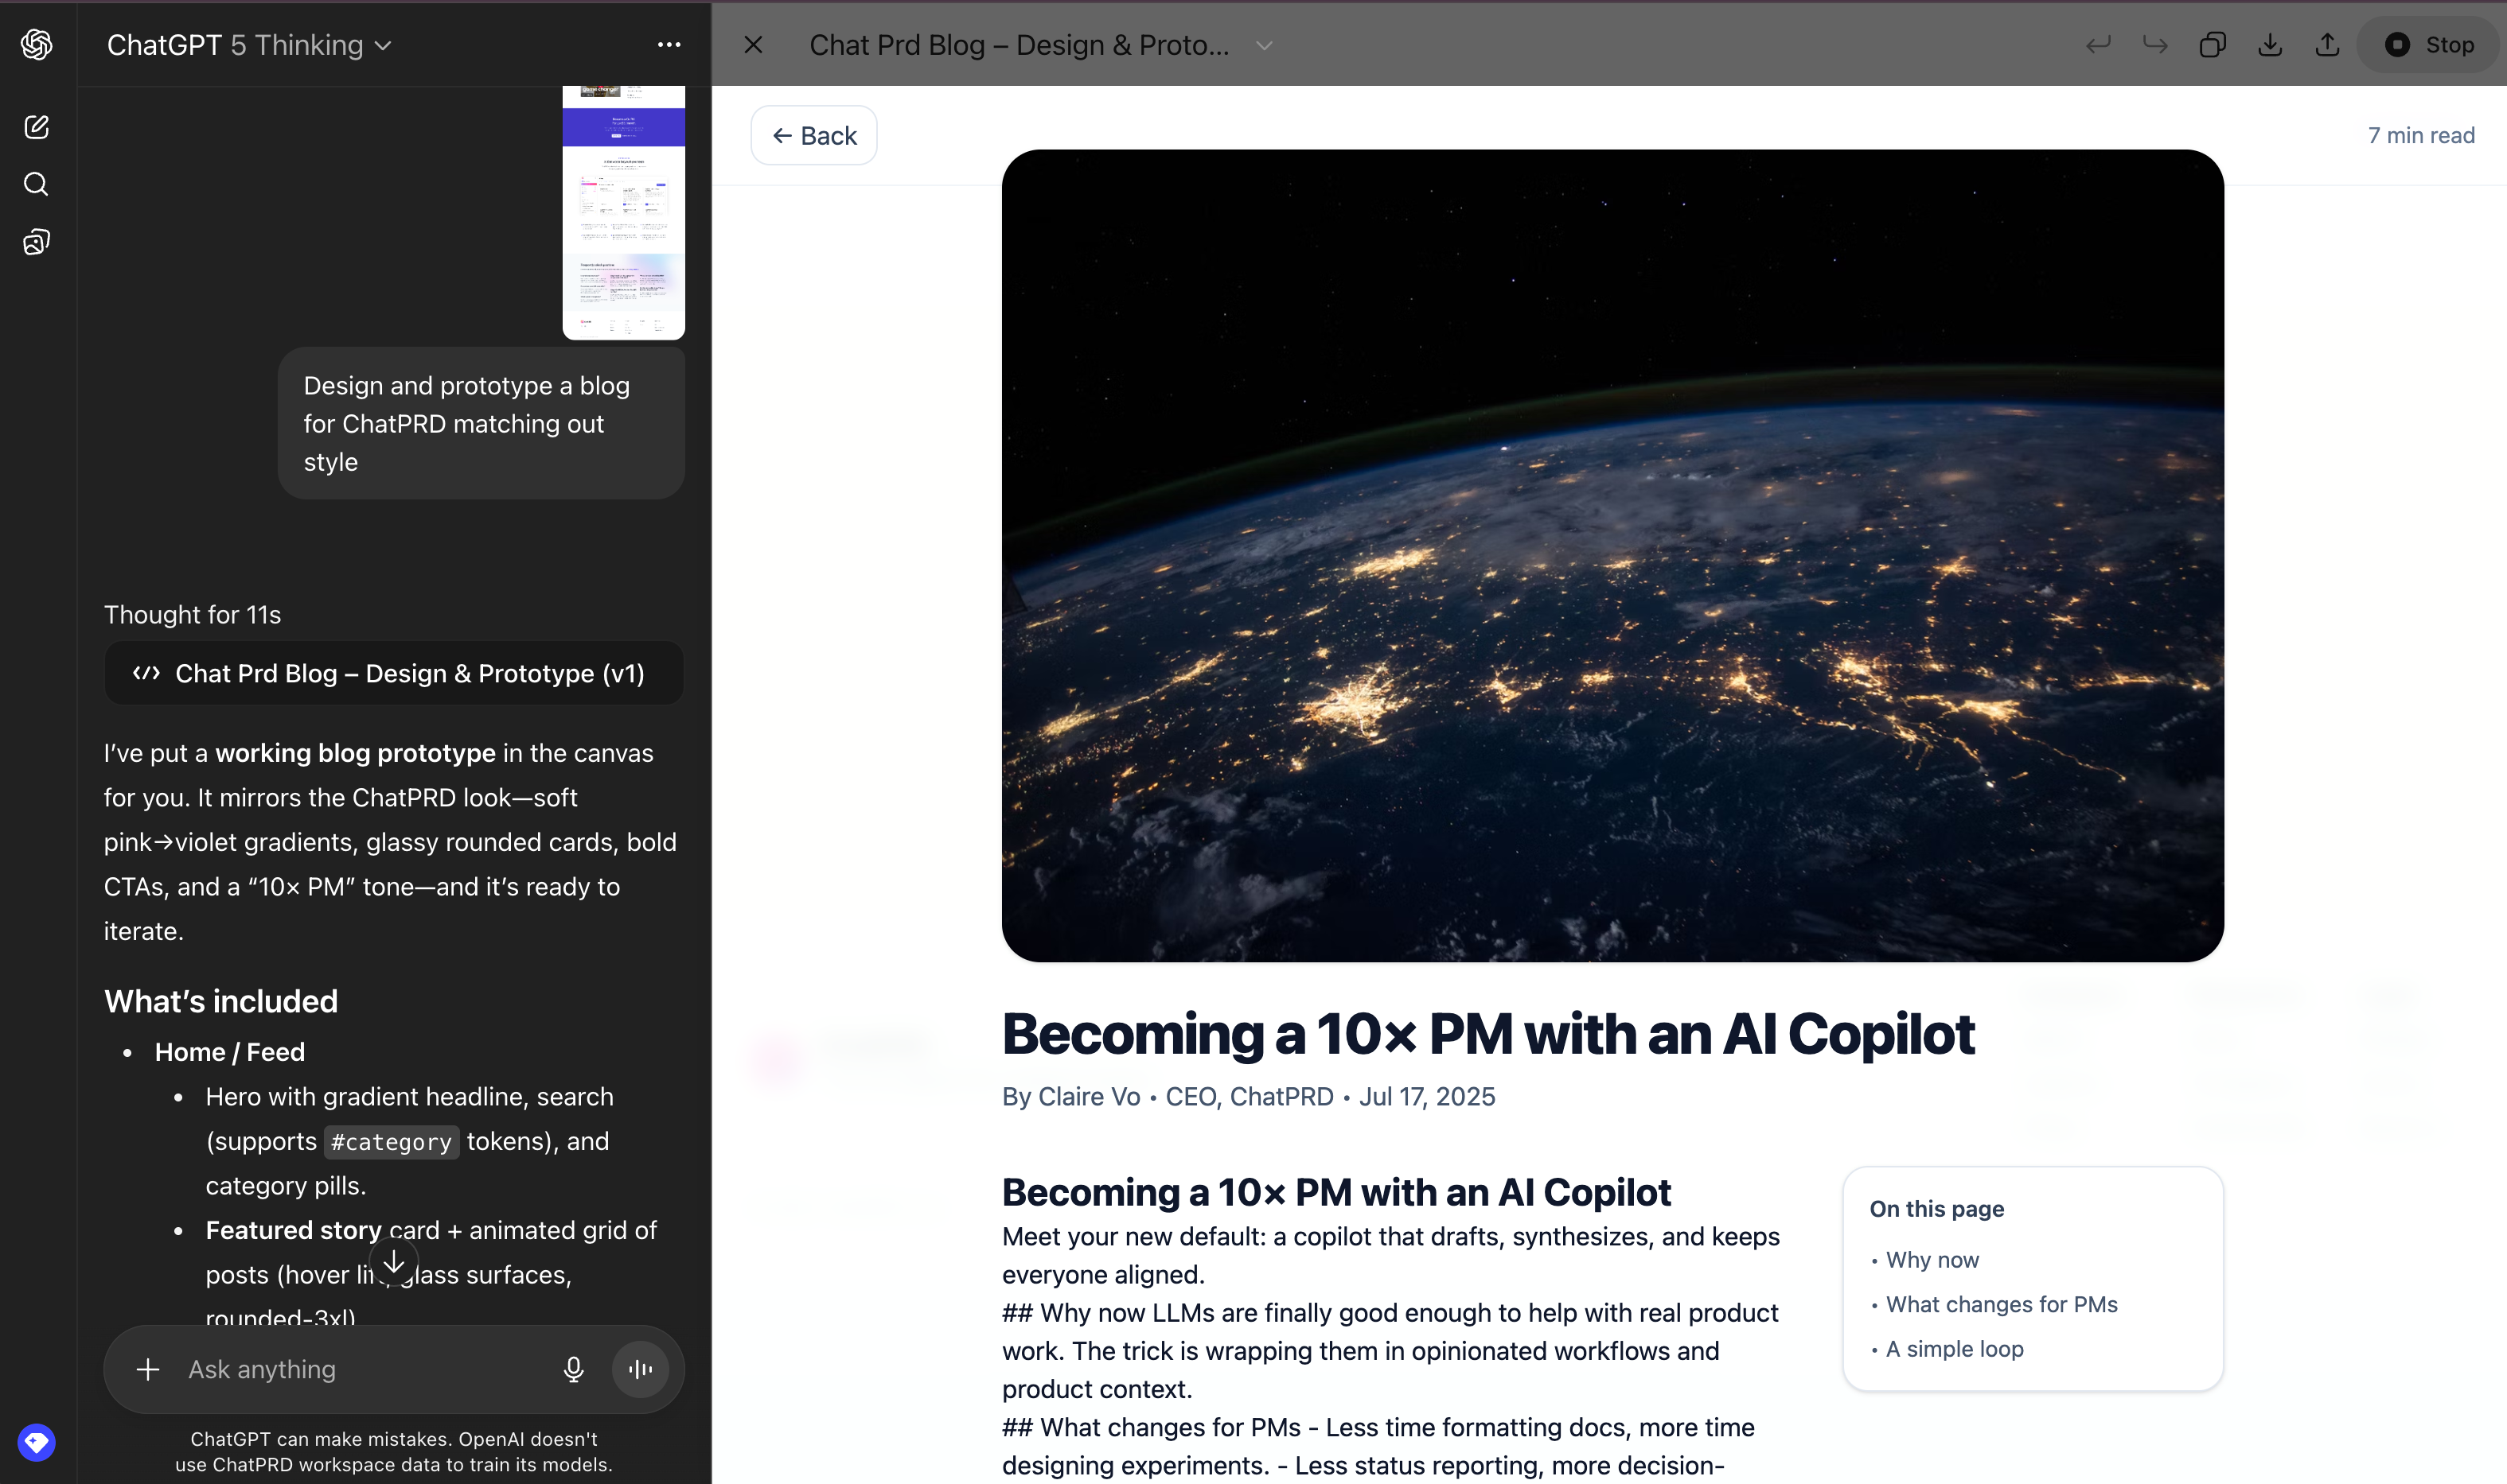Viewport: 2507px width, 1484px height.
Task: Click the ChatGPT logo icon
Action: coord(37,44)
